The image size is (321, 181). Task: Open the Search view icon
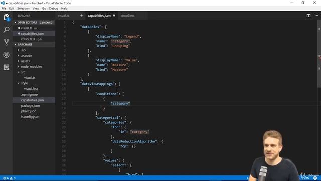[6, 30]
